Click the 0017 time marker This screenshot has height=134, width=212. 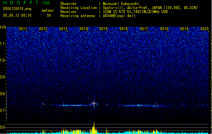[144, 29]
